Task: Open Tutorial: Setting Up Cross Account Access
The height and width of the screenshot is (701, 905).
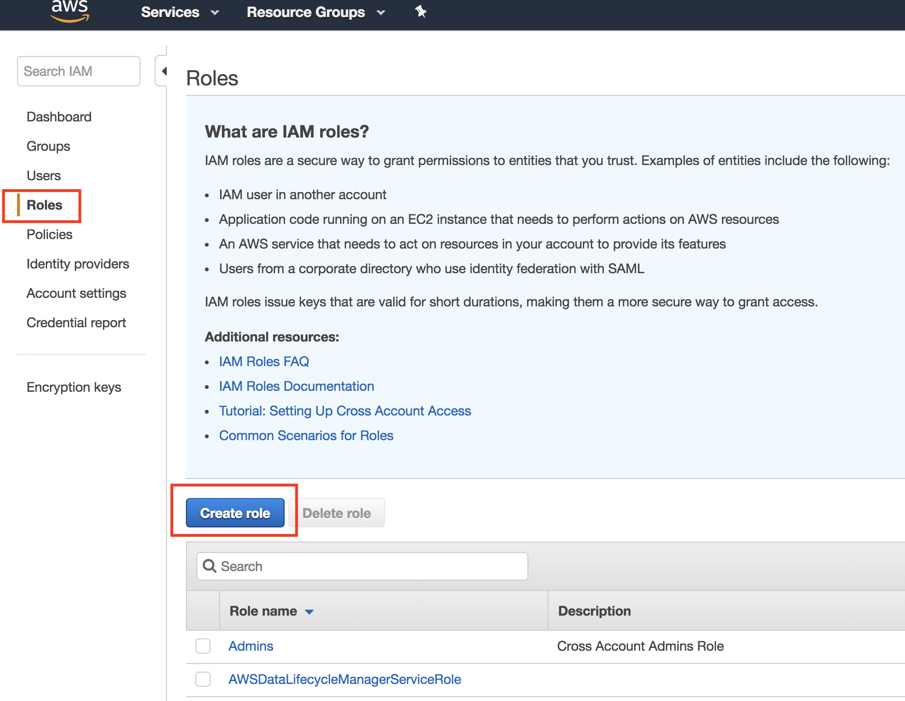Action: [345, 411]
